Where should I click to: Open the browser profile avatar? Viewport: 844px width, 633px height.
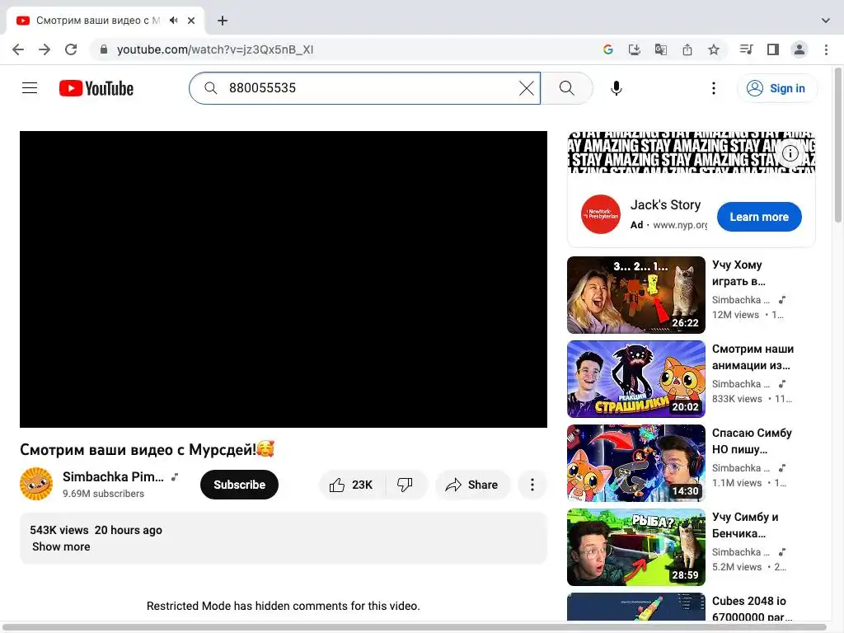click(x=799, y=49)
